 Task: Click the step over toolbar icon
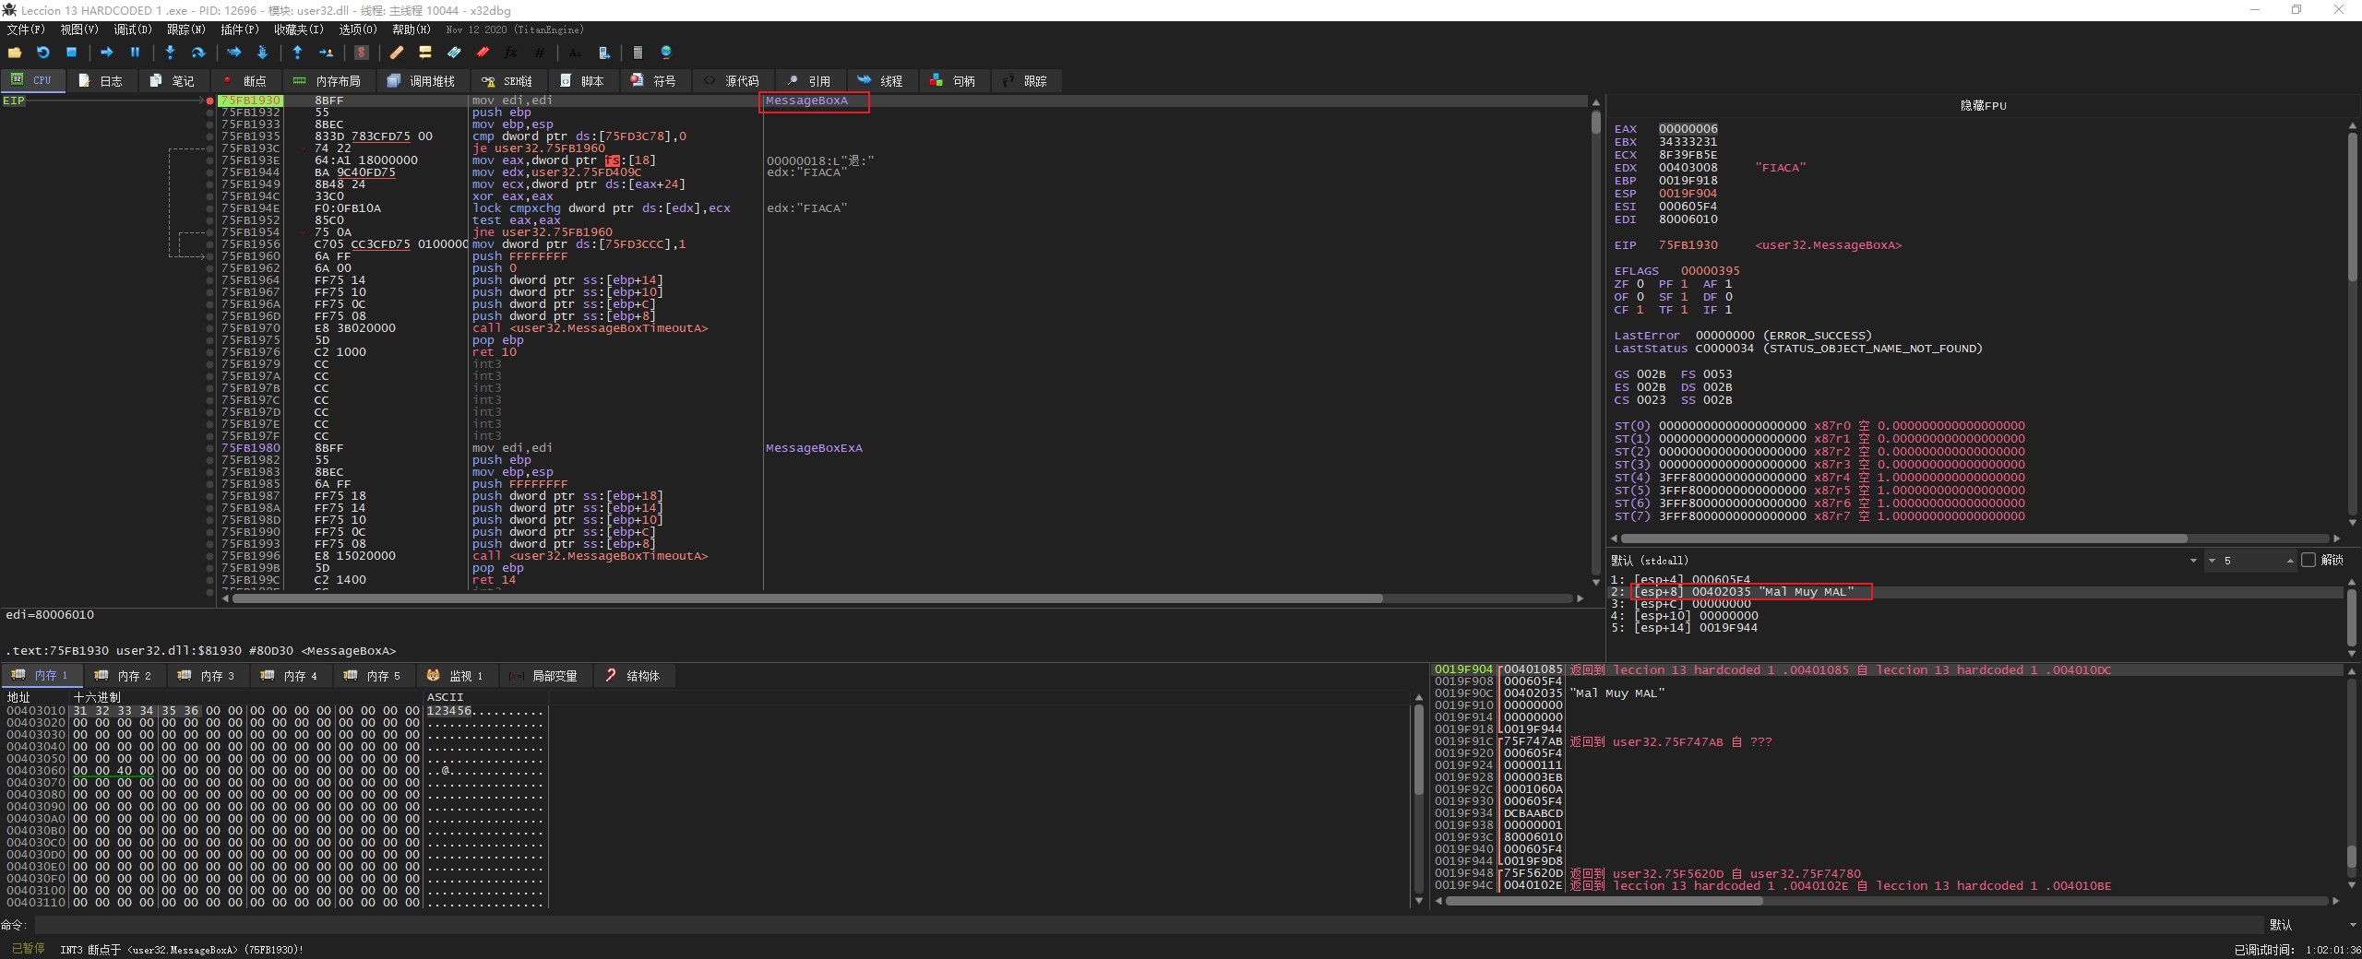click(197, 53)
